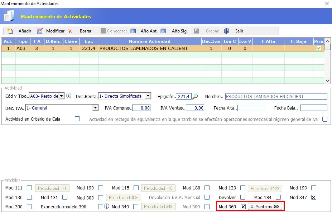Viewport: 332px width, 213px height.
Task: Click the Salir exit icon
Action: click(227, 31)
